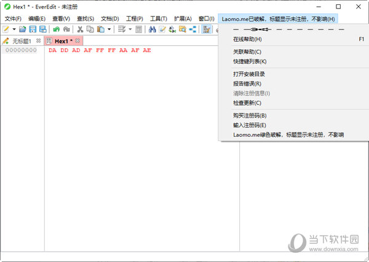This screenshot has width=369, height=262.
Task: Open the 查看(V) menu
Action: tap(61, 19)
